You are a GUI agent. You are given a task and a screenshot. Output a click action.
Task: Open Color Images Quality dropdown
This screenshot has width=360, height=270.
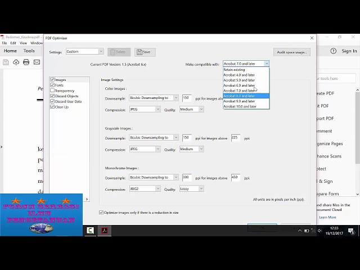pyautogui.click(x=191, y=109)
